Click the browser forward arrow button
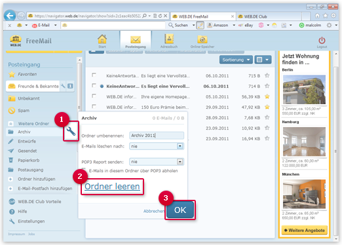This screenshot has height=245, width=342. [21, 16]
